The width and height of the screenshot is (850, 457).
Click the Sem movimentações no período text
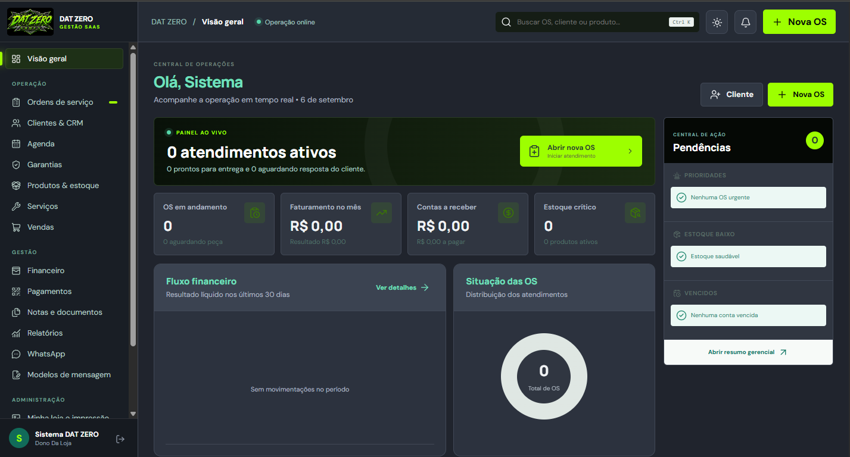coord(300,389)
